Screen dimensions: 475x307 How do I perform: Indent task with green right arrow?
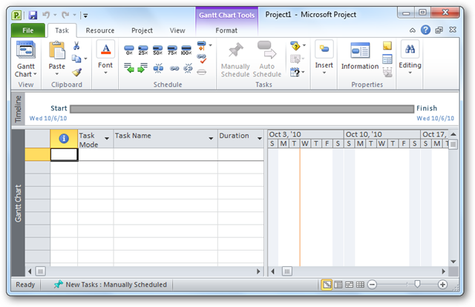[142, 68]
